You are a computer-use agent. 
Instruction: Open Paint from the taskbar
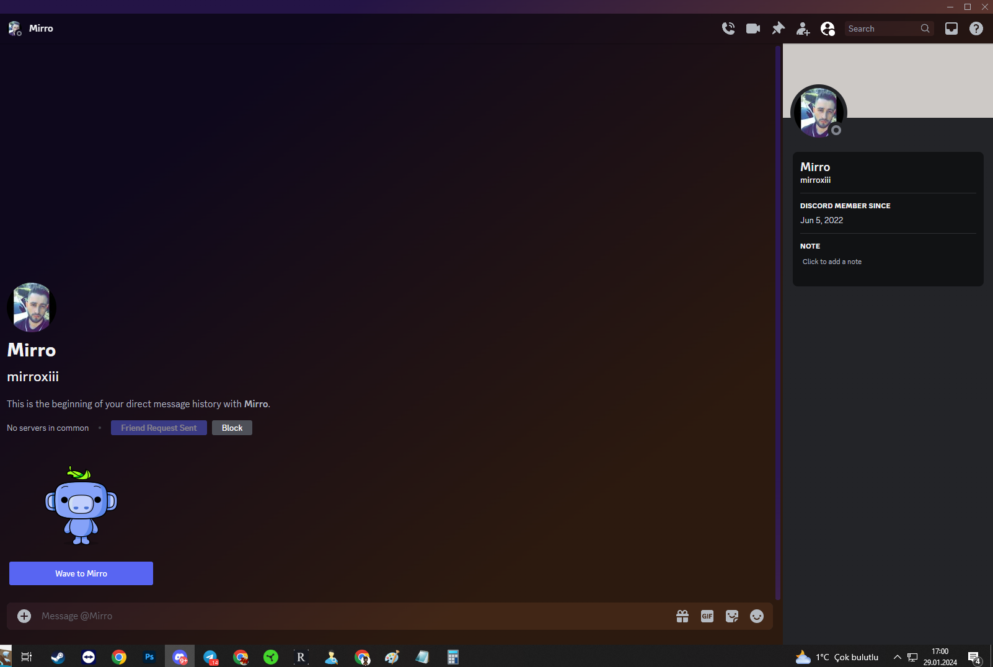tap(392, 657)
